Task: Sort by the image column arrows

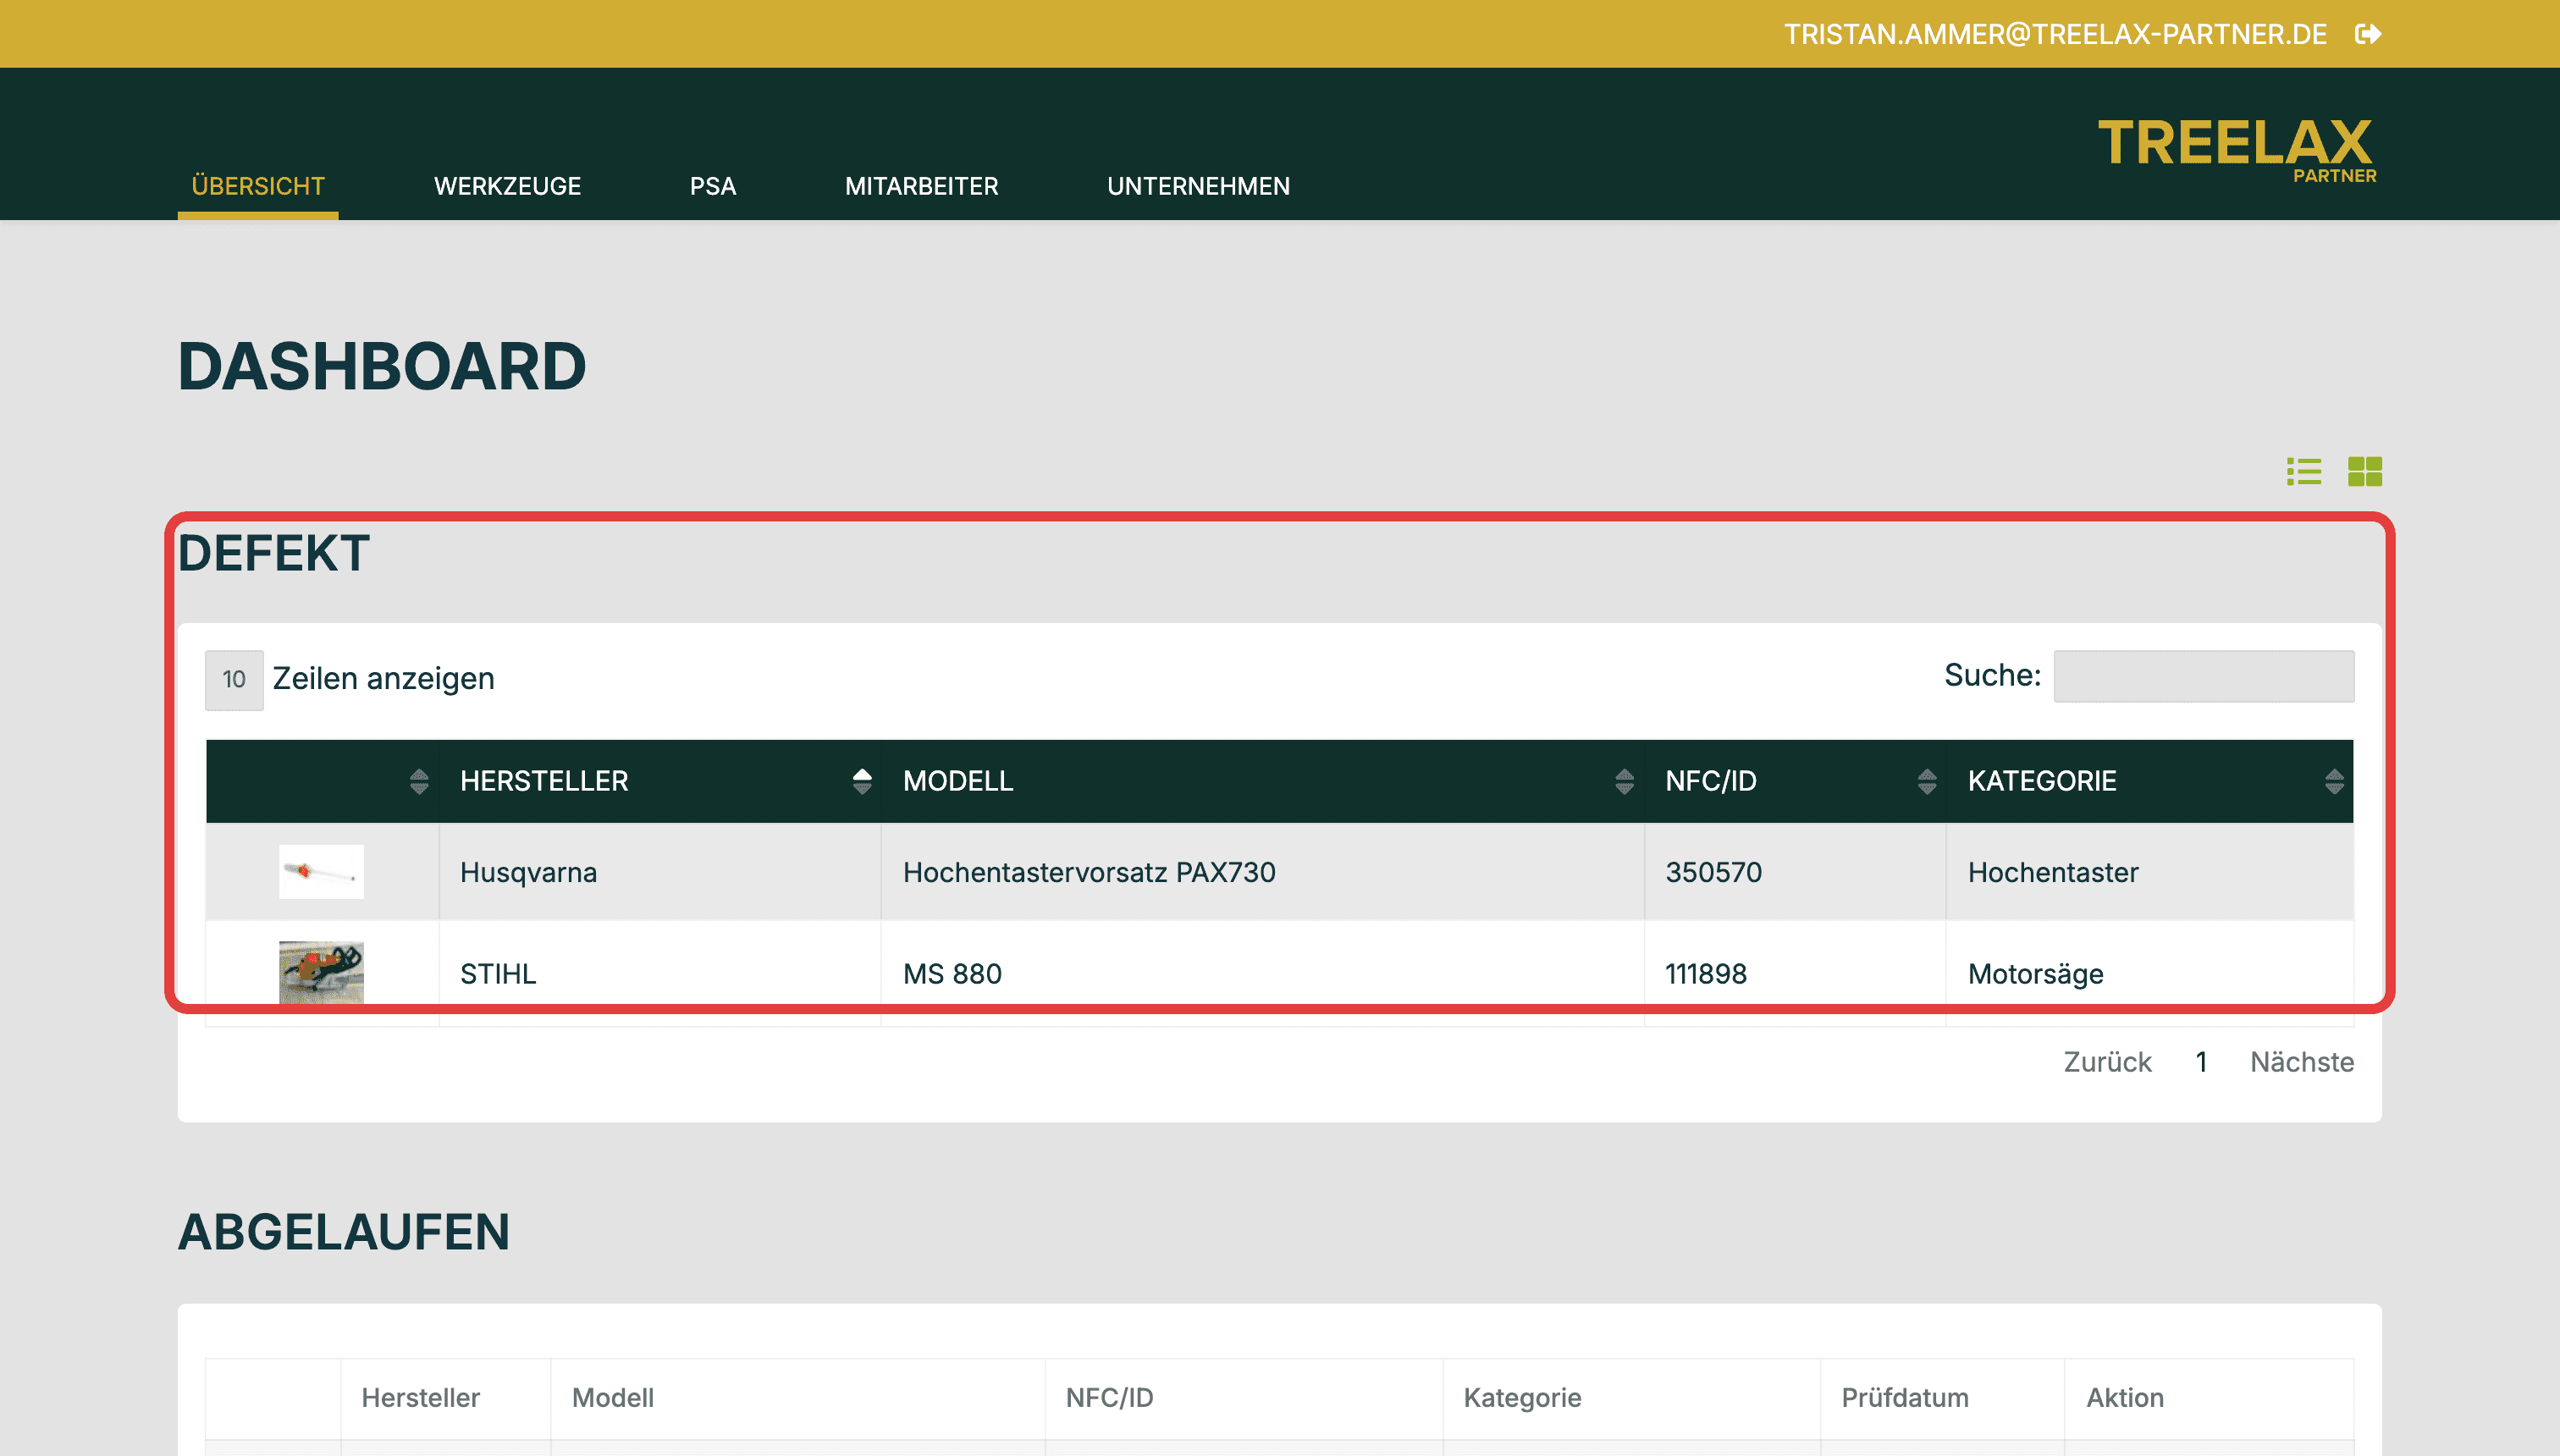Action: click(419, 781)
